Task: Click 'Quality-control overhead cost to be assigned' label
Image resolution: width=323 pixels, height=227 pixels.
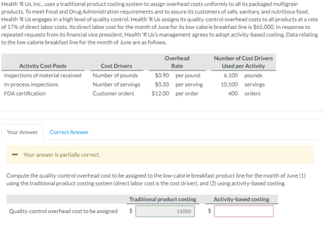Action: pos(63,211)
